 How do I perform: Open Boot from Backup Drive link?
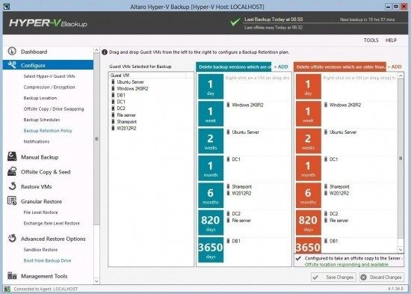tap(47, 260)
